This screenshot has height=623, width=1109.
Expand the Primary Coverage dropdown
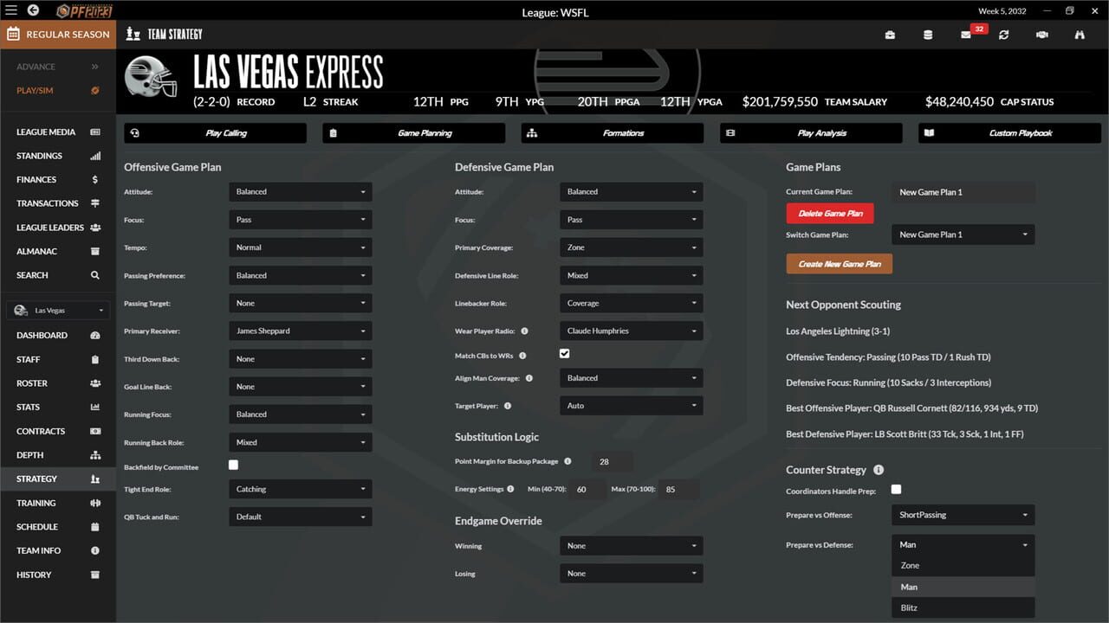coord(631,247)
